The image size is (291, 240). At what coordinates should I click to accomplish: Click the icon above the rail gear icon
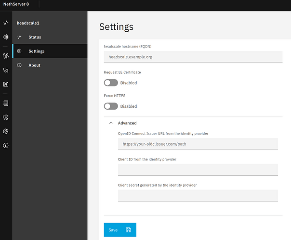[x=6, y=117]
